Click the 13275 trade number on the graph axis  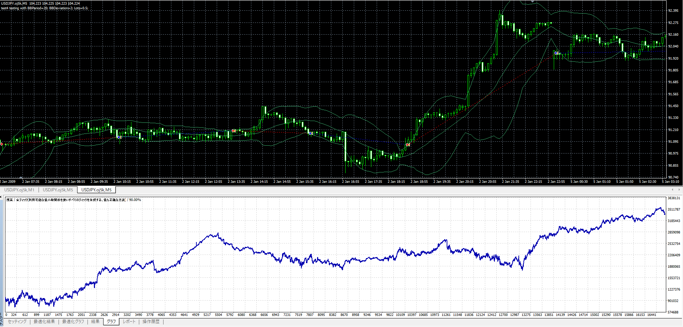coord(526,315)
